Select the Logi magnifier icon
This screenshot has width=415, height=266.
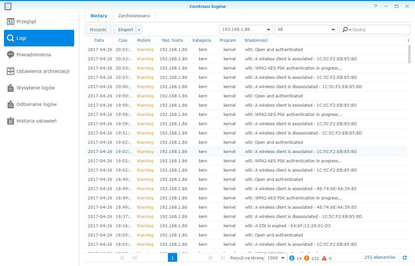point(11,38)
